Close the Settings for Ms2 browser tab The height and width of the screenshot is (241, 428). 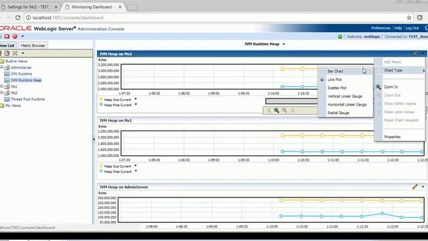tap(56, 7)
